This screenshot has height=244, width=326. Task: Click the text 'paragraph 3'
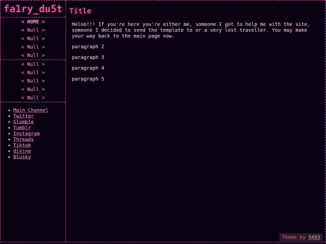(x=88, y=57)
